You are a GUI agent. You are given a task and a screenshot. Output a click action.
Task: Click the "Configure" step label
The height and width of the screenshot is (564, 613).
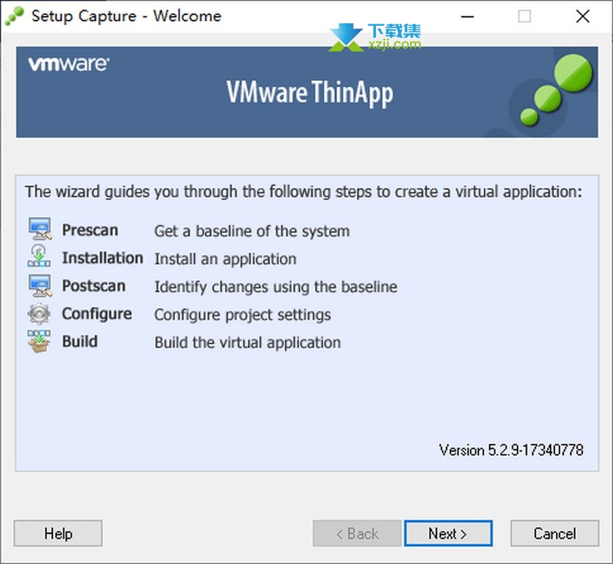97,314
